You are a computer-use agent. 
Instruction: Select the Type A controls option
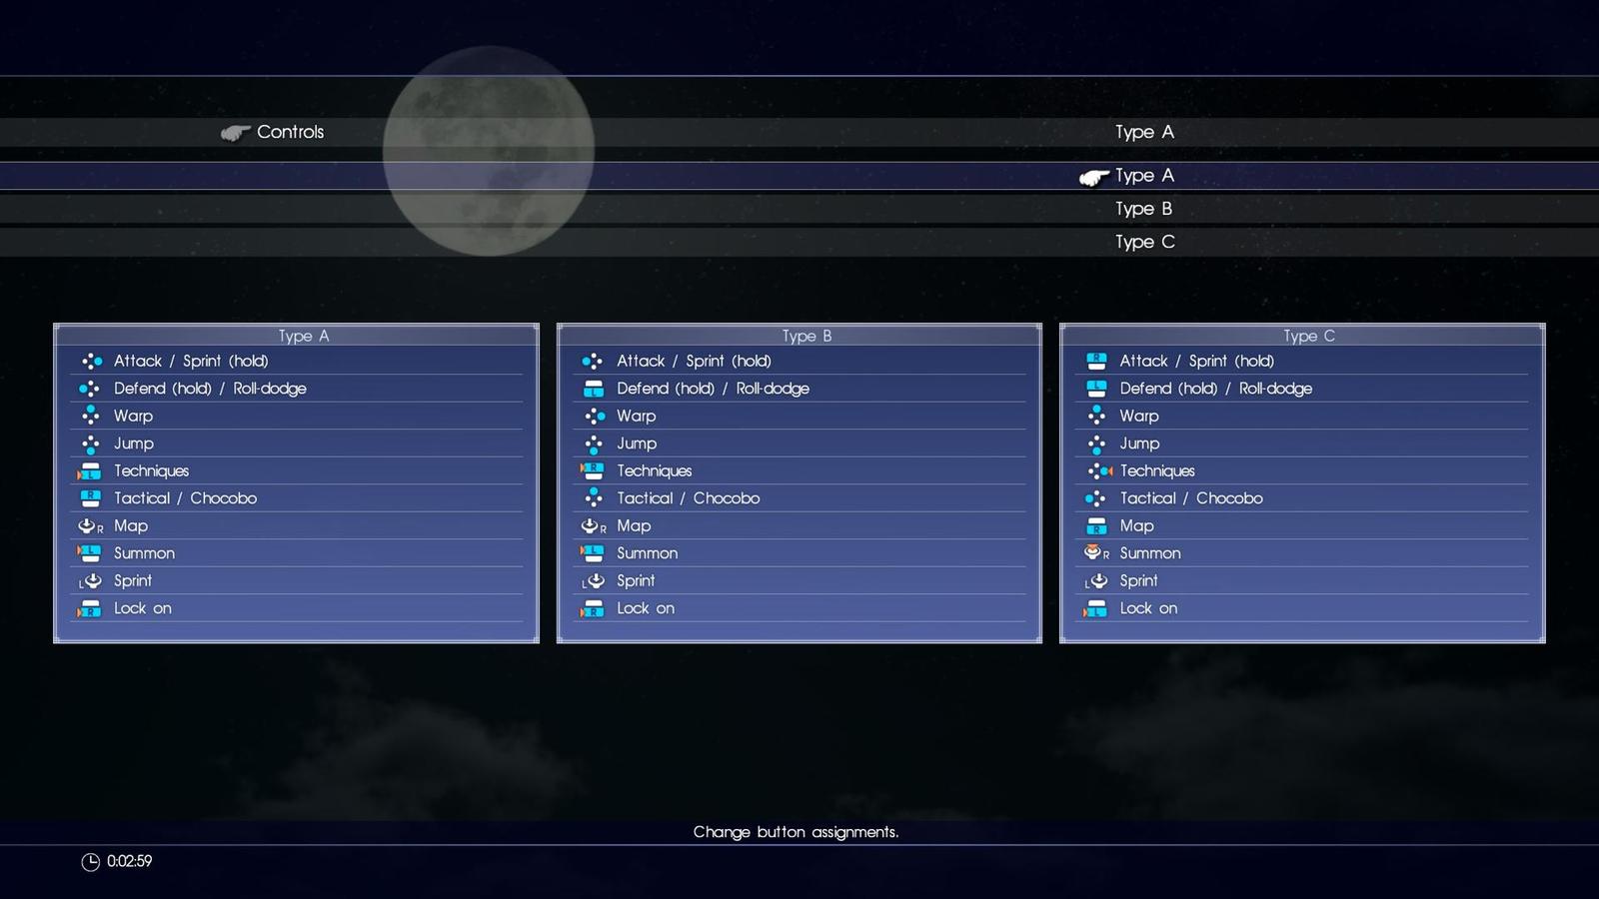tap(1144, 176)
